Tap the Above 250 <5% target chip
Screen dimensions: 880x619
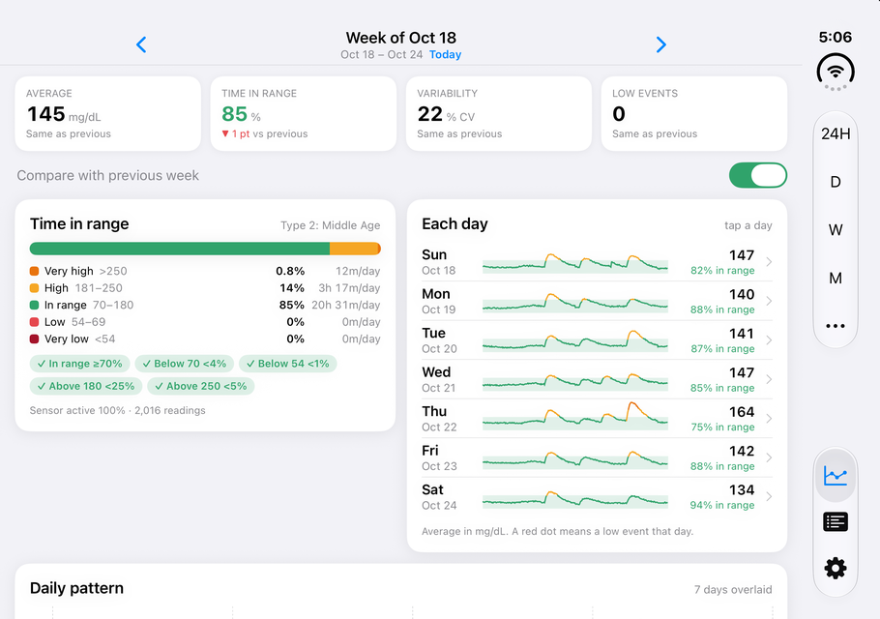click(201, 386)
